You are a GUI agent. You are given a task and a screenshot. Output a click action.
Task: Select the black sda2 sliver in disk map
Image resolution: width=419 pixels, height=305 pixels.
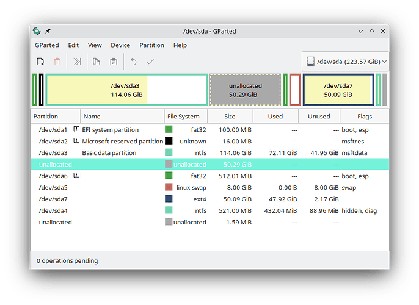click(41, 90)
